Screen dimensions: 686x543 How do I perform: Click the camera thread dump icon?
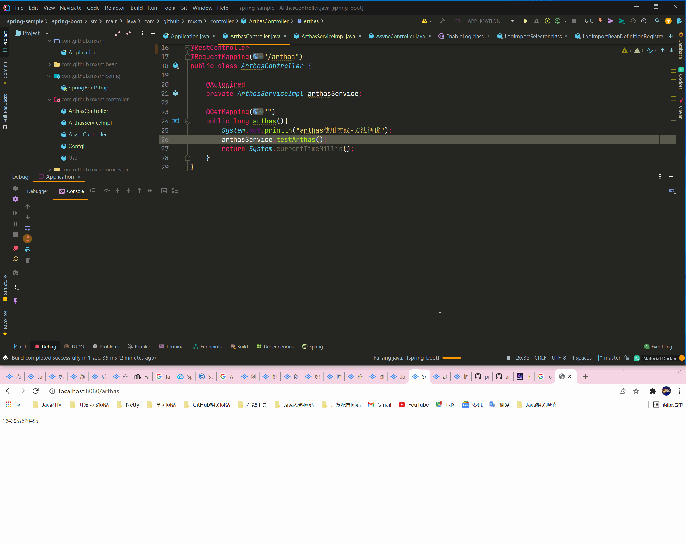[x=15, y=273]
